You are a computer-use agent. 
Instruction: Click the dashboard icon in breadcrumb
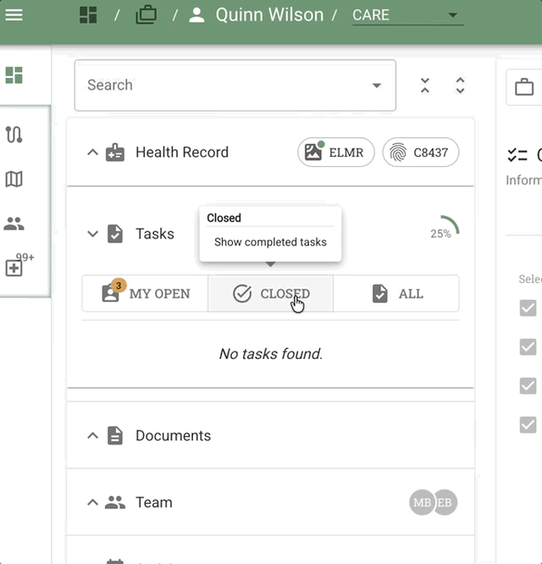87,15
